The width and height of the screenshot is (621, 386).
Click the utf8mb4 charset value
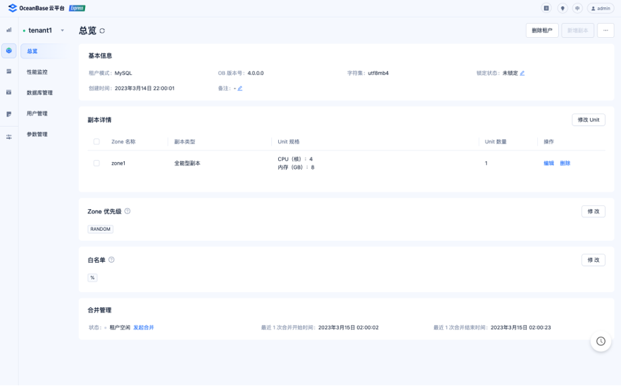pyautogui.click(x=378, y=73)
